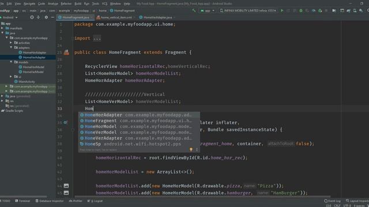Open the Database Inspector tool window
The height and width of the screenshot is (207, 369).
pyautogui.click(x=50, y=201)
